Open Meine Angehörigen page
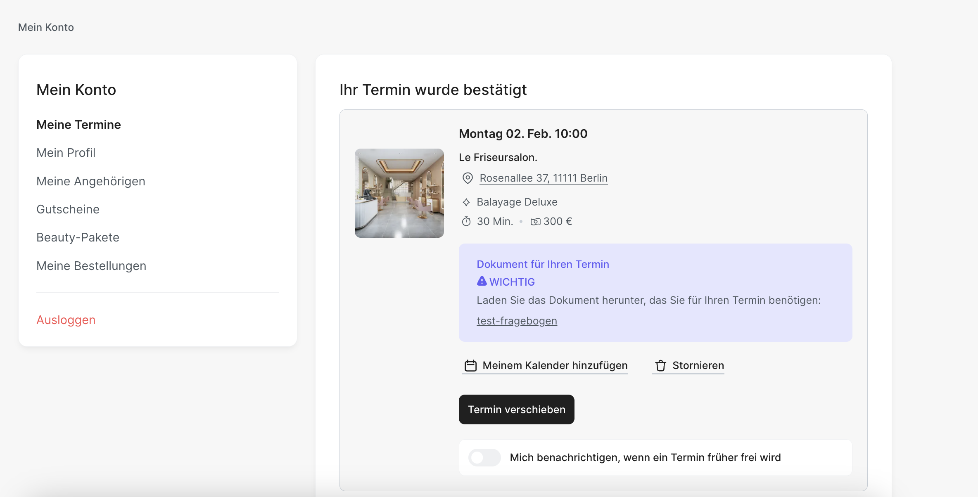The height and width of the screenshot is (497, 978). (90, 181)
